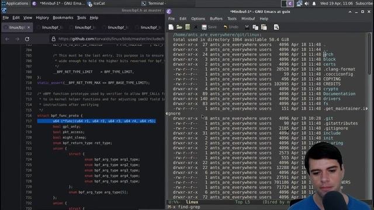
Task: Click the certs directory in Dired
Action: pos(330,64)
